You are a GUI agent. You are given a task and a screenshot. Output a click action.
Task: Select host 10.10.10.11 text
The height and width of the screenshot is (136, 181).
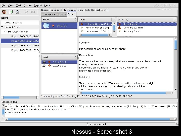(60, 65)
